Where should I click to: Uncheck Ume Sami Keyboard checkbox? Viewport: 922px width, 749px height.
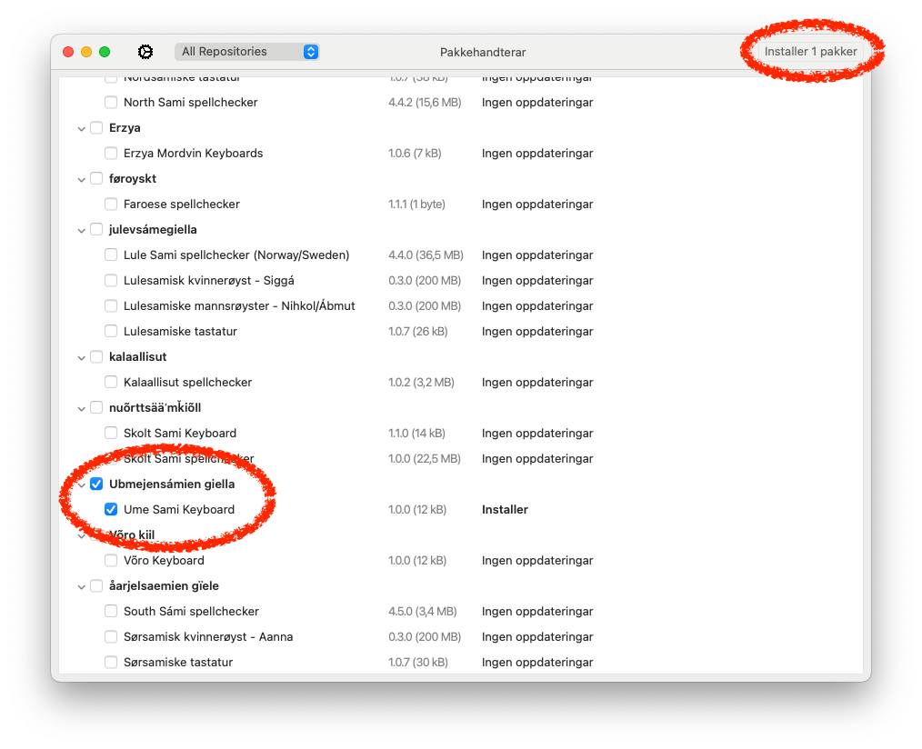pyautogui.click(x=111, y=509)
